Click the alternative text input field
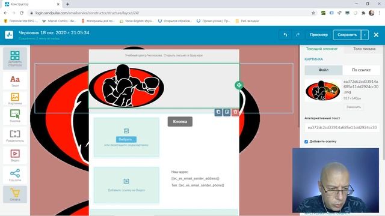The width and height of the screenshot is (385, 216). [x=342, y=128]
